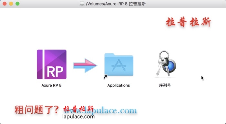Click the 序列号 file name label
The image size is (226, 124).
click(x=165, y=85)
